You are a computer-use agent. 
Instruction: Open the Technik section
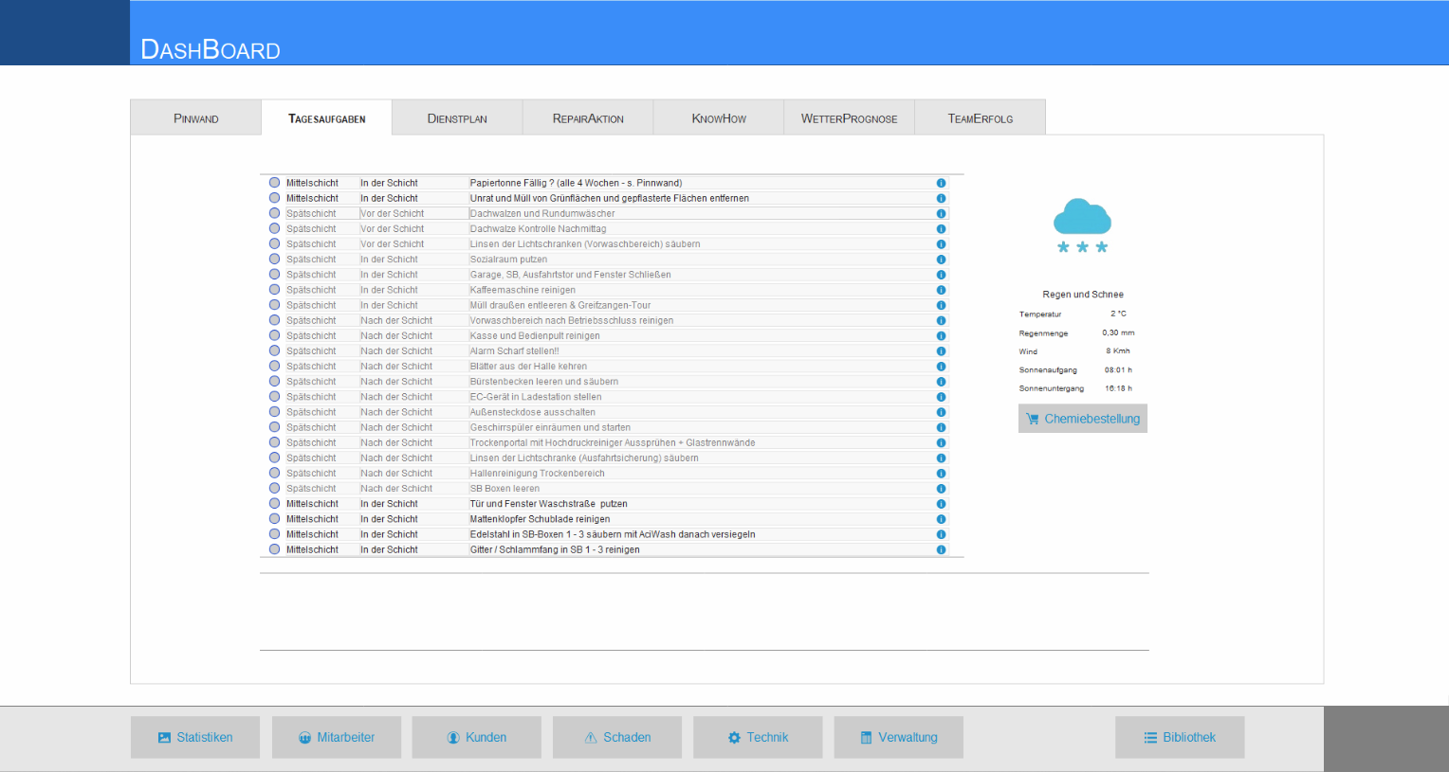tap(758, 737)
